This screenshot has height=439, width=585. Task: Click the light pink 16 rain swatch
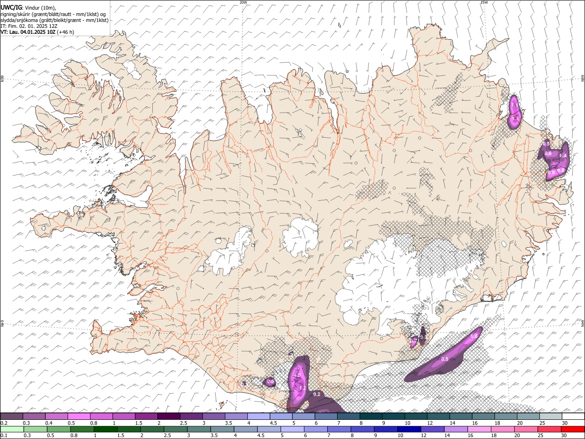point(479,429)
